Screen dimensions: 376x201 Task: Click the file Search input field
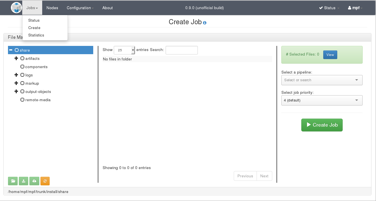(x=182, y=50)
